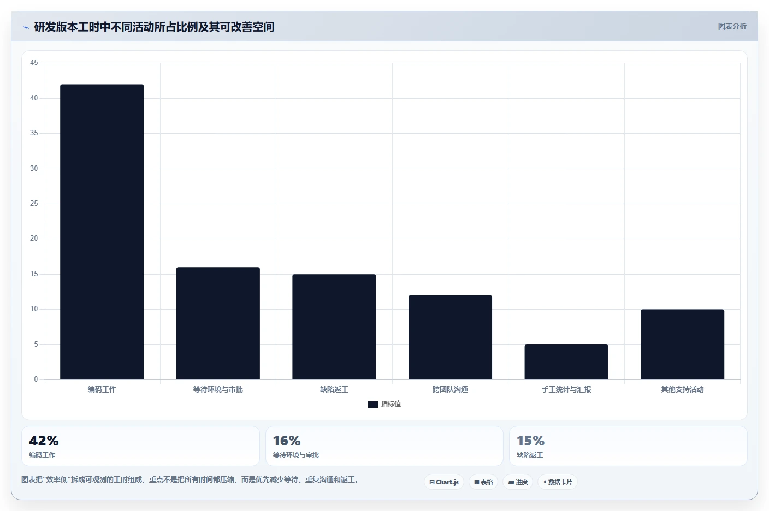Click the 等待环境与审批 x-axis label
The height and width of the screenshot is (511, 769).
[x=218, y=389]
